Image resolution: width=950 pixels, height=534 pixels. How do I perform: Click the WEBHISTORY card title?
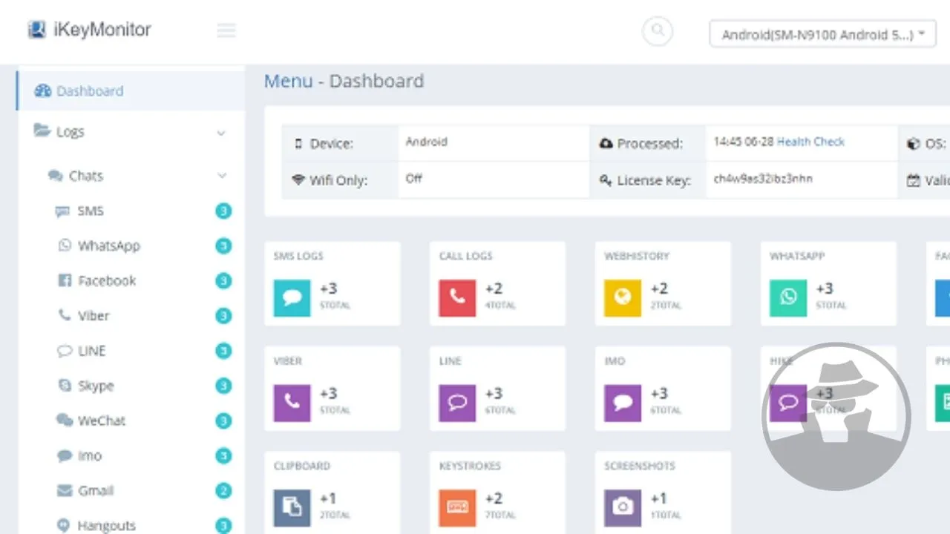pyautogui.click(x=637, y=256)
